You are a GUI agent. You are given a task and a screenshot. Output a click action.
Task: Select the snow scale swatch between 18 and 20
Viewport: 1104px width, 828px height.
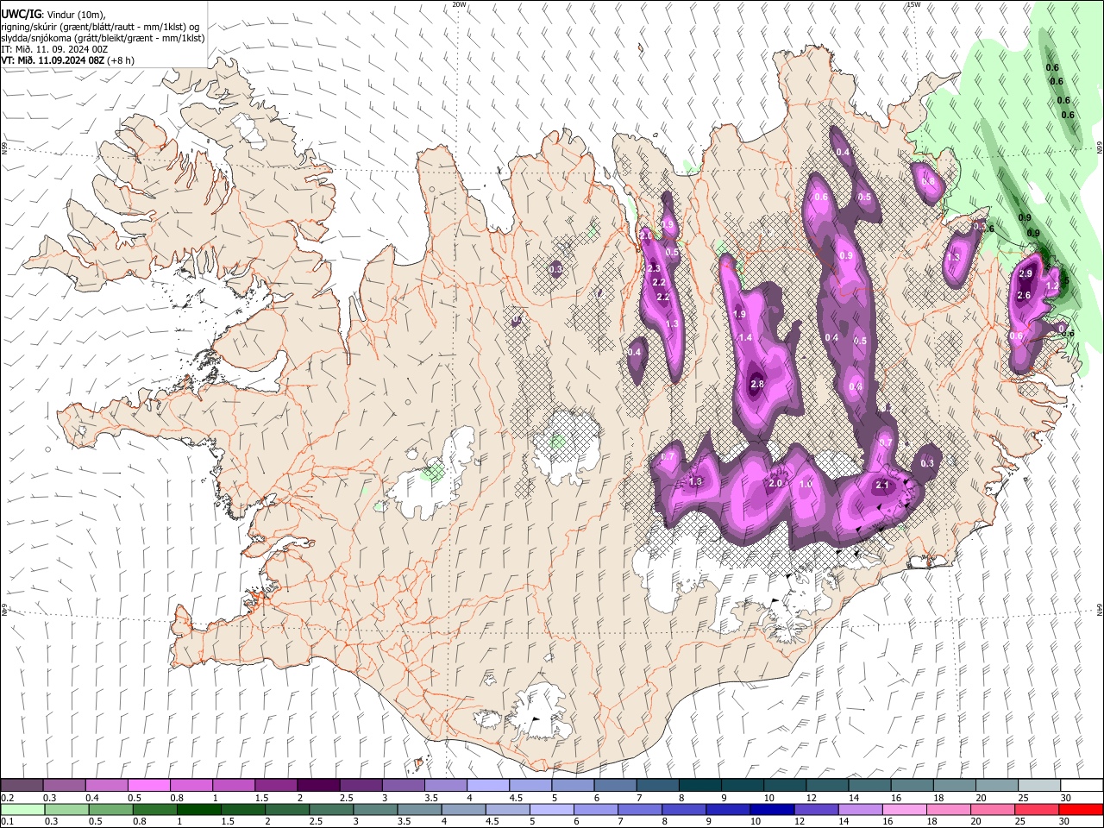[x=954, y=786]
